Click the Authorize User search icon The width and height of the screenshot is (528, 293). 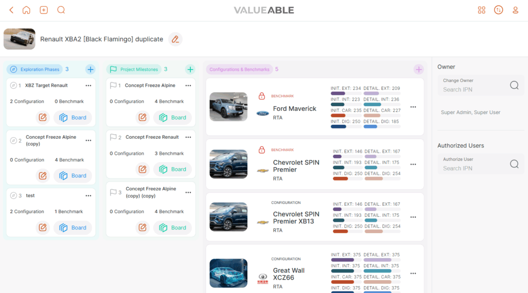coord(514,164)
